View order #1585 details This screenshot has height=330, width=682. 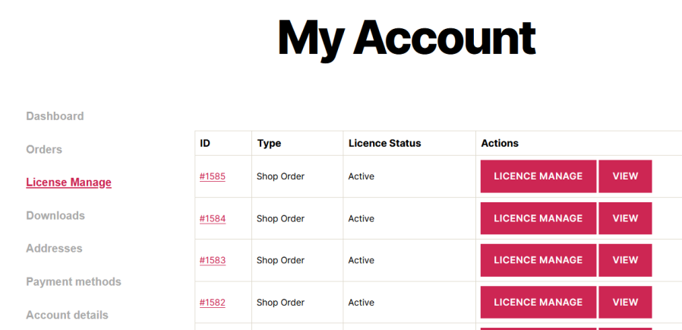coord(625,176)
